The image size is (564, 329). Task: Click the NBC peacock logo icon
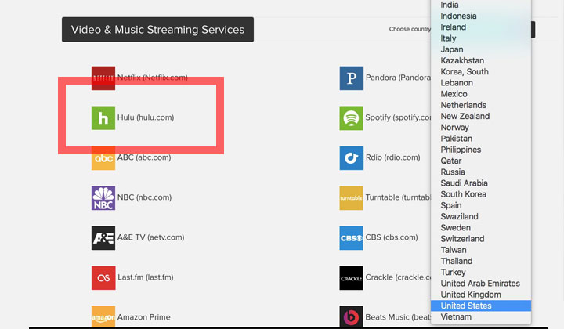(103, 197)
